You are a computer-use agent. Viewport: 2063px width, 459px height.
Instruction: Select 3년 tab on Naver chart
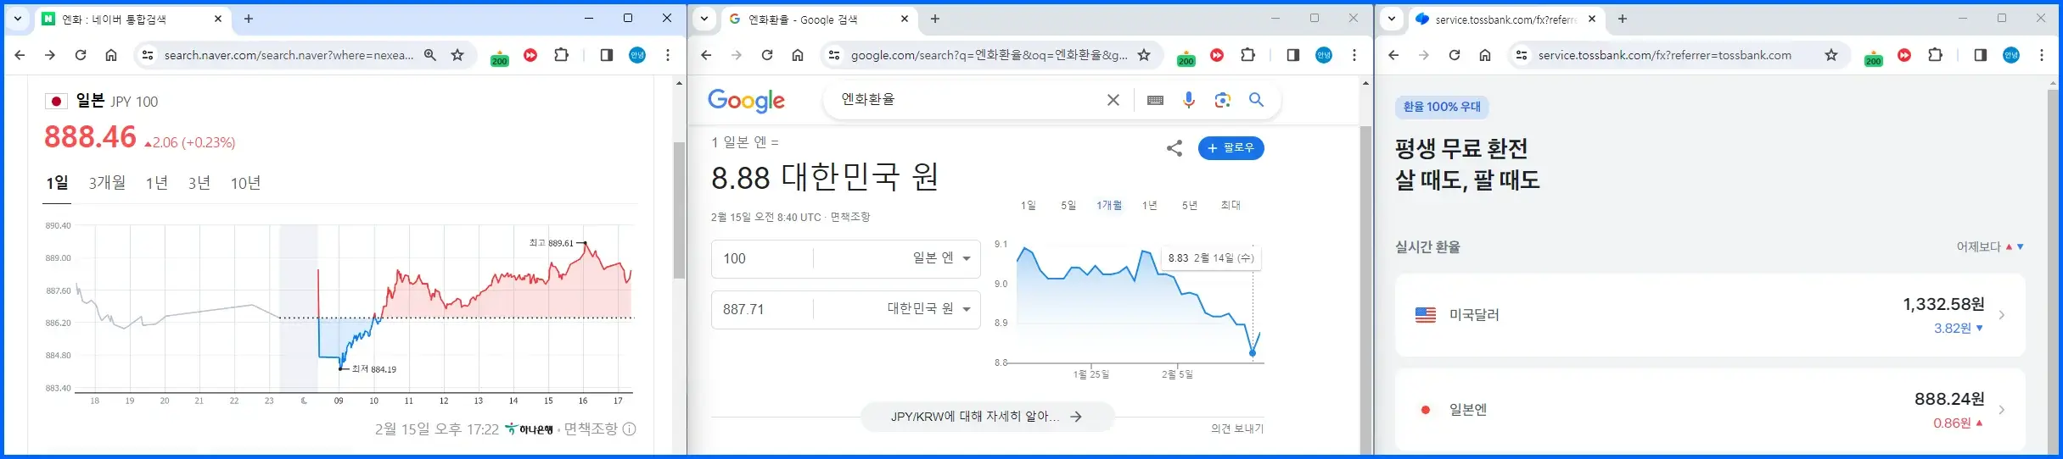pyautogui.click(x=199, y=183)
